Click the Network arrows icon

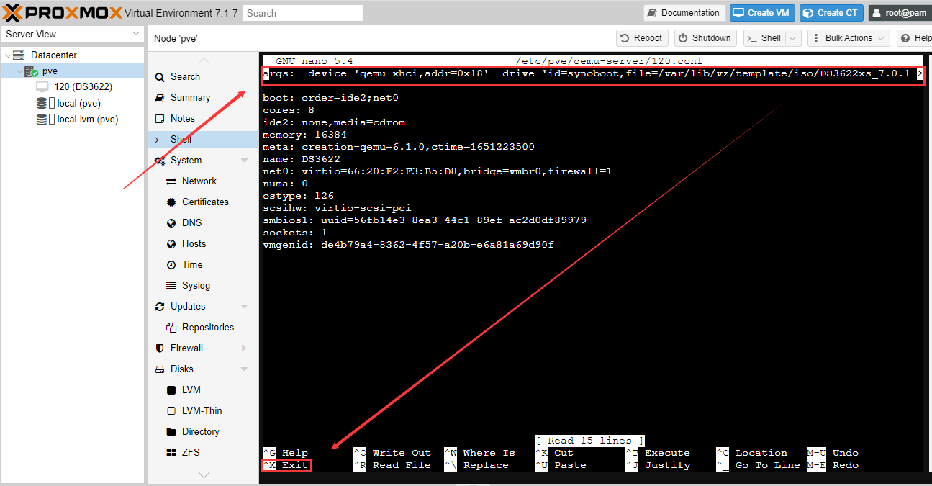(x=171, y=181)
